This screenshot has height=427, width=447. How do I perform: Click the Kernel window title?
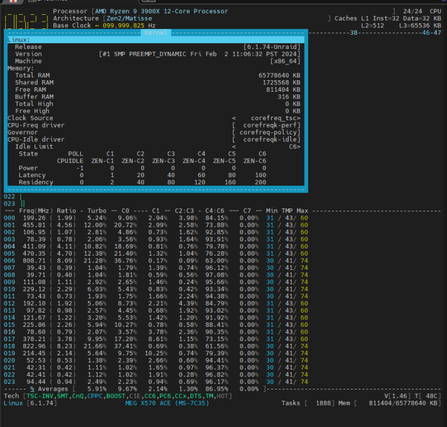pos(155,32)
